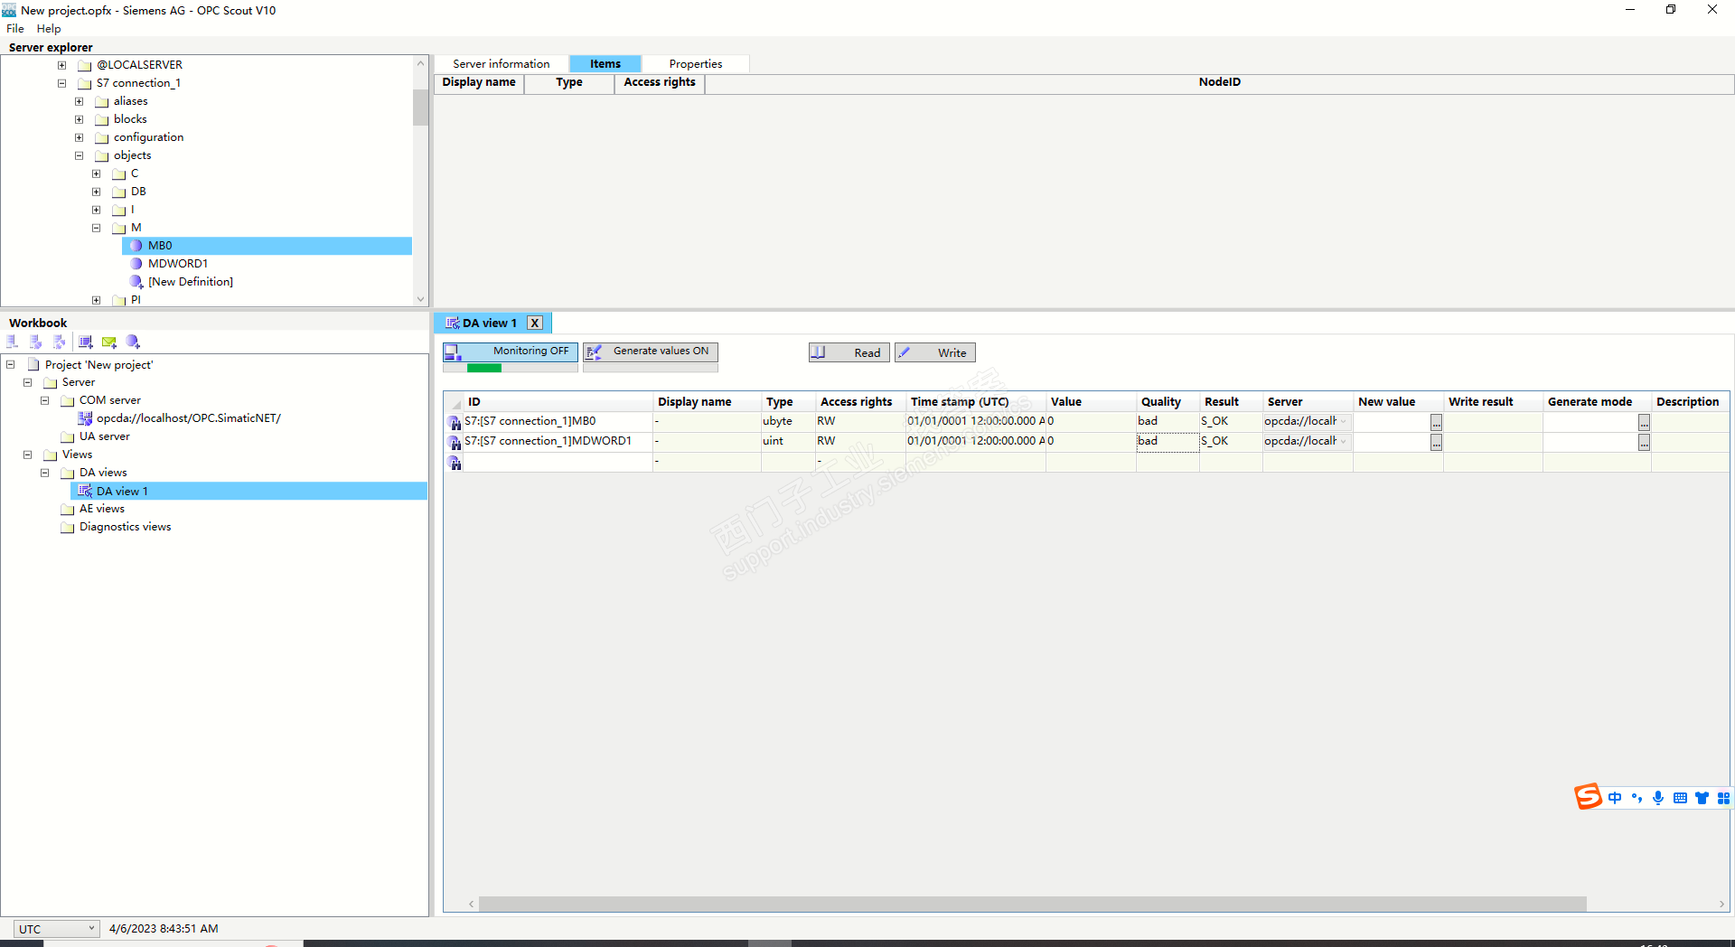Open New value editor for the MB0 row

pos(1436,422)
